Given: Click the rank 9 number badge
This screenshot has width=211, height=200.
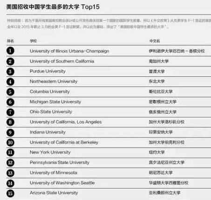Looking at the screenshot, I should tap(10, 132).
